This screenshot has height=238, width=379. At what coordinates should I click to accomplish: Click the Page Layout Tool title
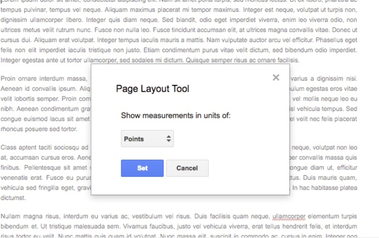(152, 88)
